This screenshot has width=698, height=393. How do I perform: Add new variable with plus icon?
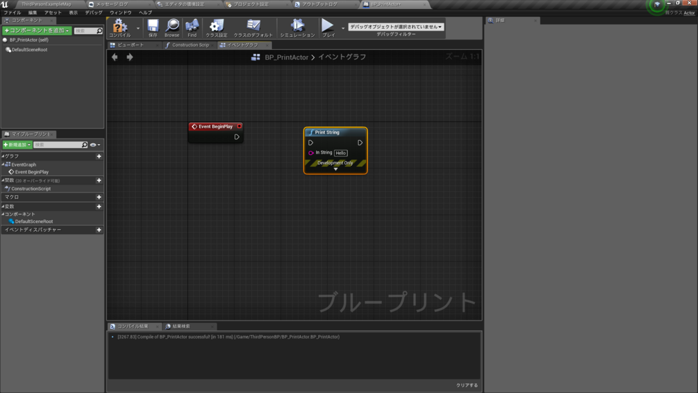click(x=99, y=207)
